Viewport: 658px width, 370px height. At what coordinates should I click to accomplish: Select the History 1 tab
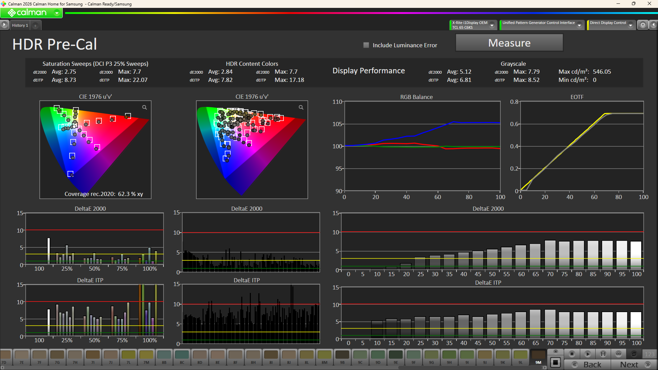click(x=20, y=25)
